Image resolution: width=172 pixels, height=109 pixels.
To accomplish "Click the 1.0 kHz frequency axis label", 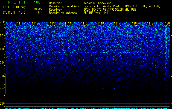I will 2,49.
